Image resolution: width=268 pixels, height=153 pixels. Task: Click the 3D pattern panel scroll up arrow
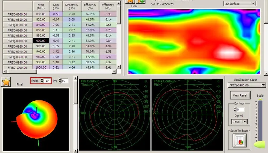(75, 78)
